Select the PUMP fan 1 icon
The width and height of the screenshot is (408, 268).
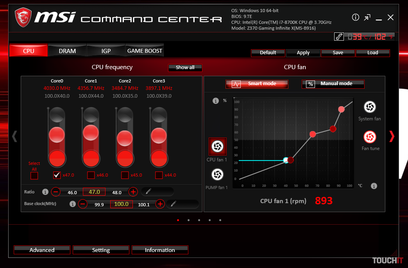point(217,174)
